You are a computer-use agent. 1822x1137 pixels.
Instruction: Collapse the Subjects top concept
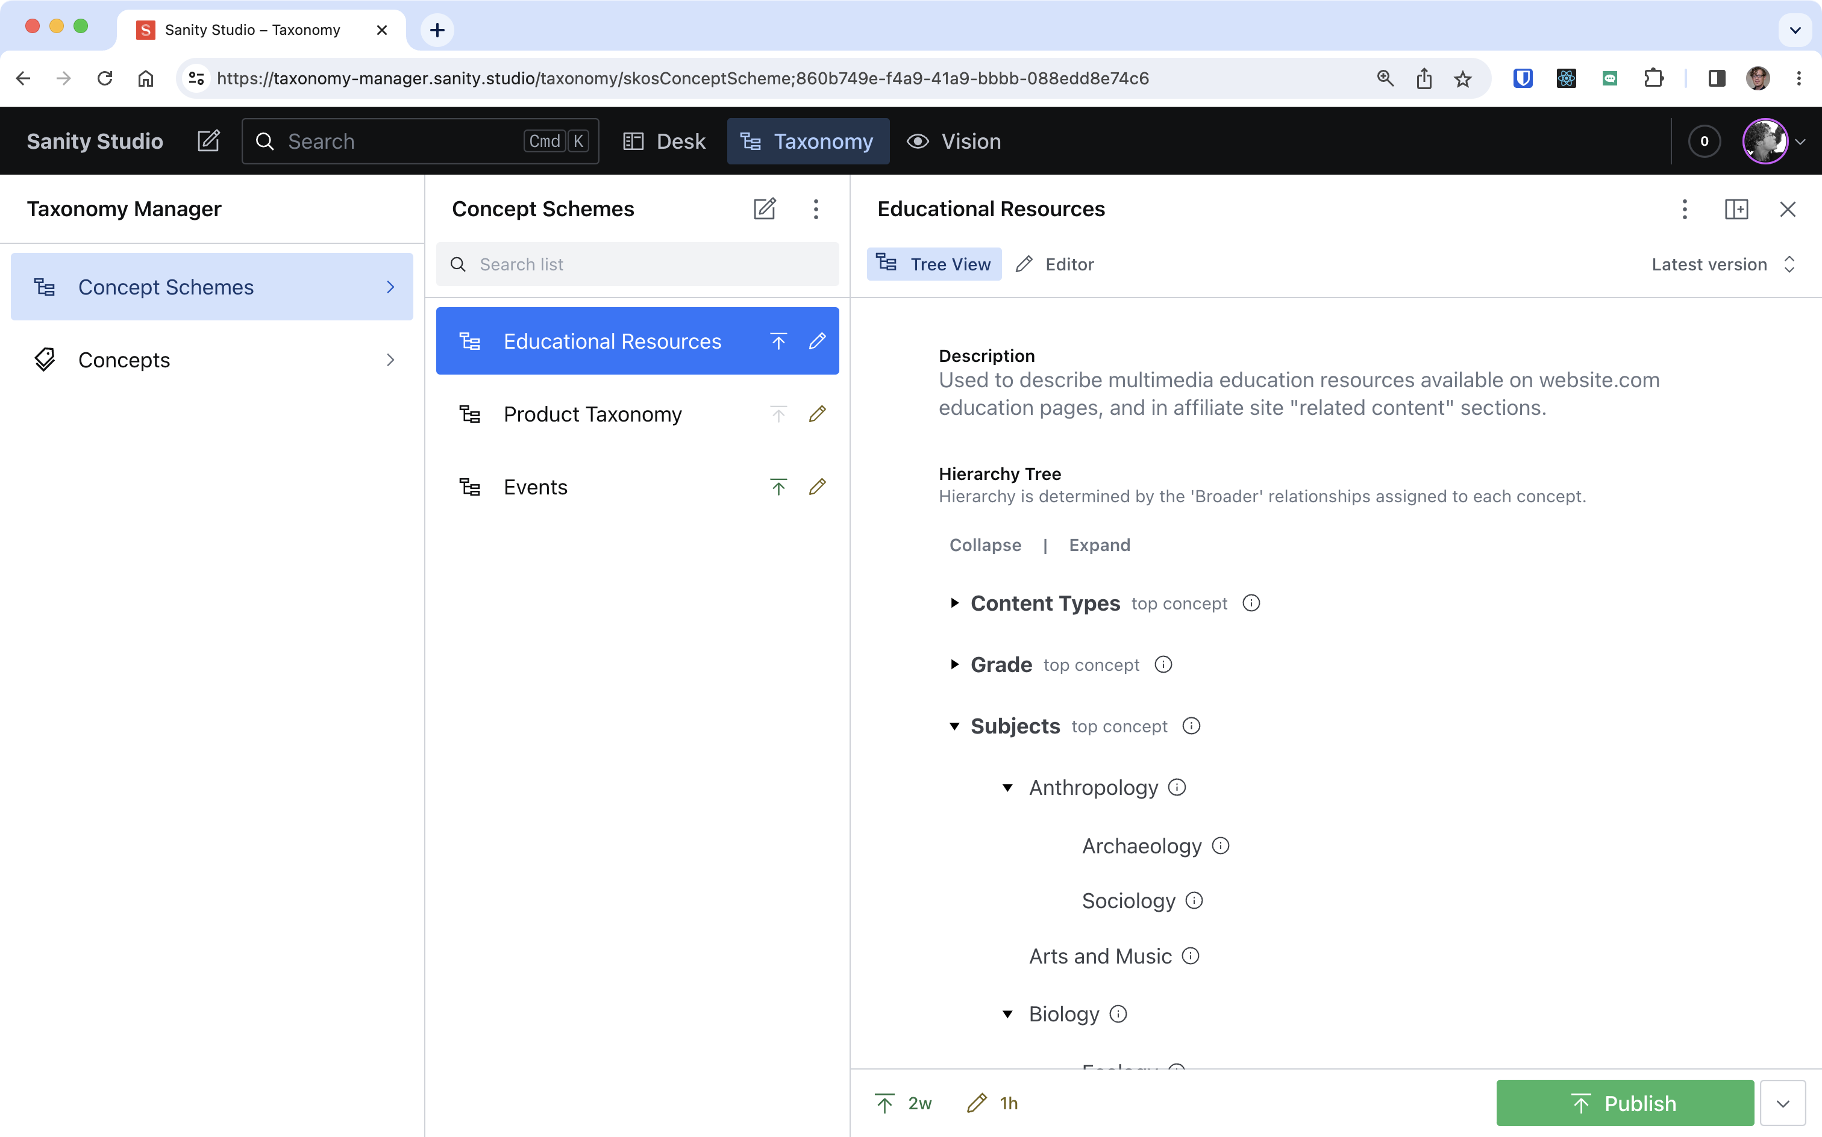954,726
